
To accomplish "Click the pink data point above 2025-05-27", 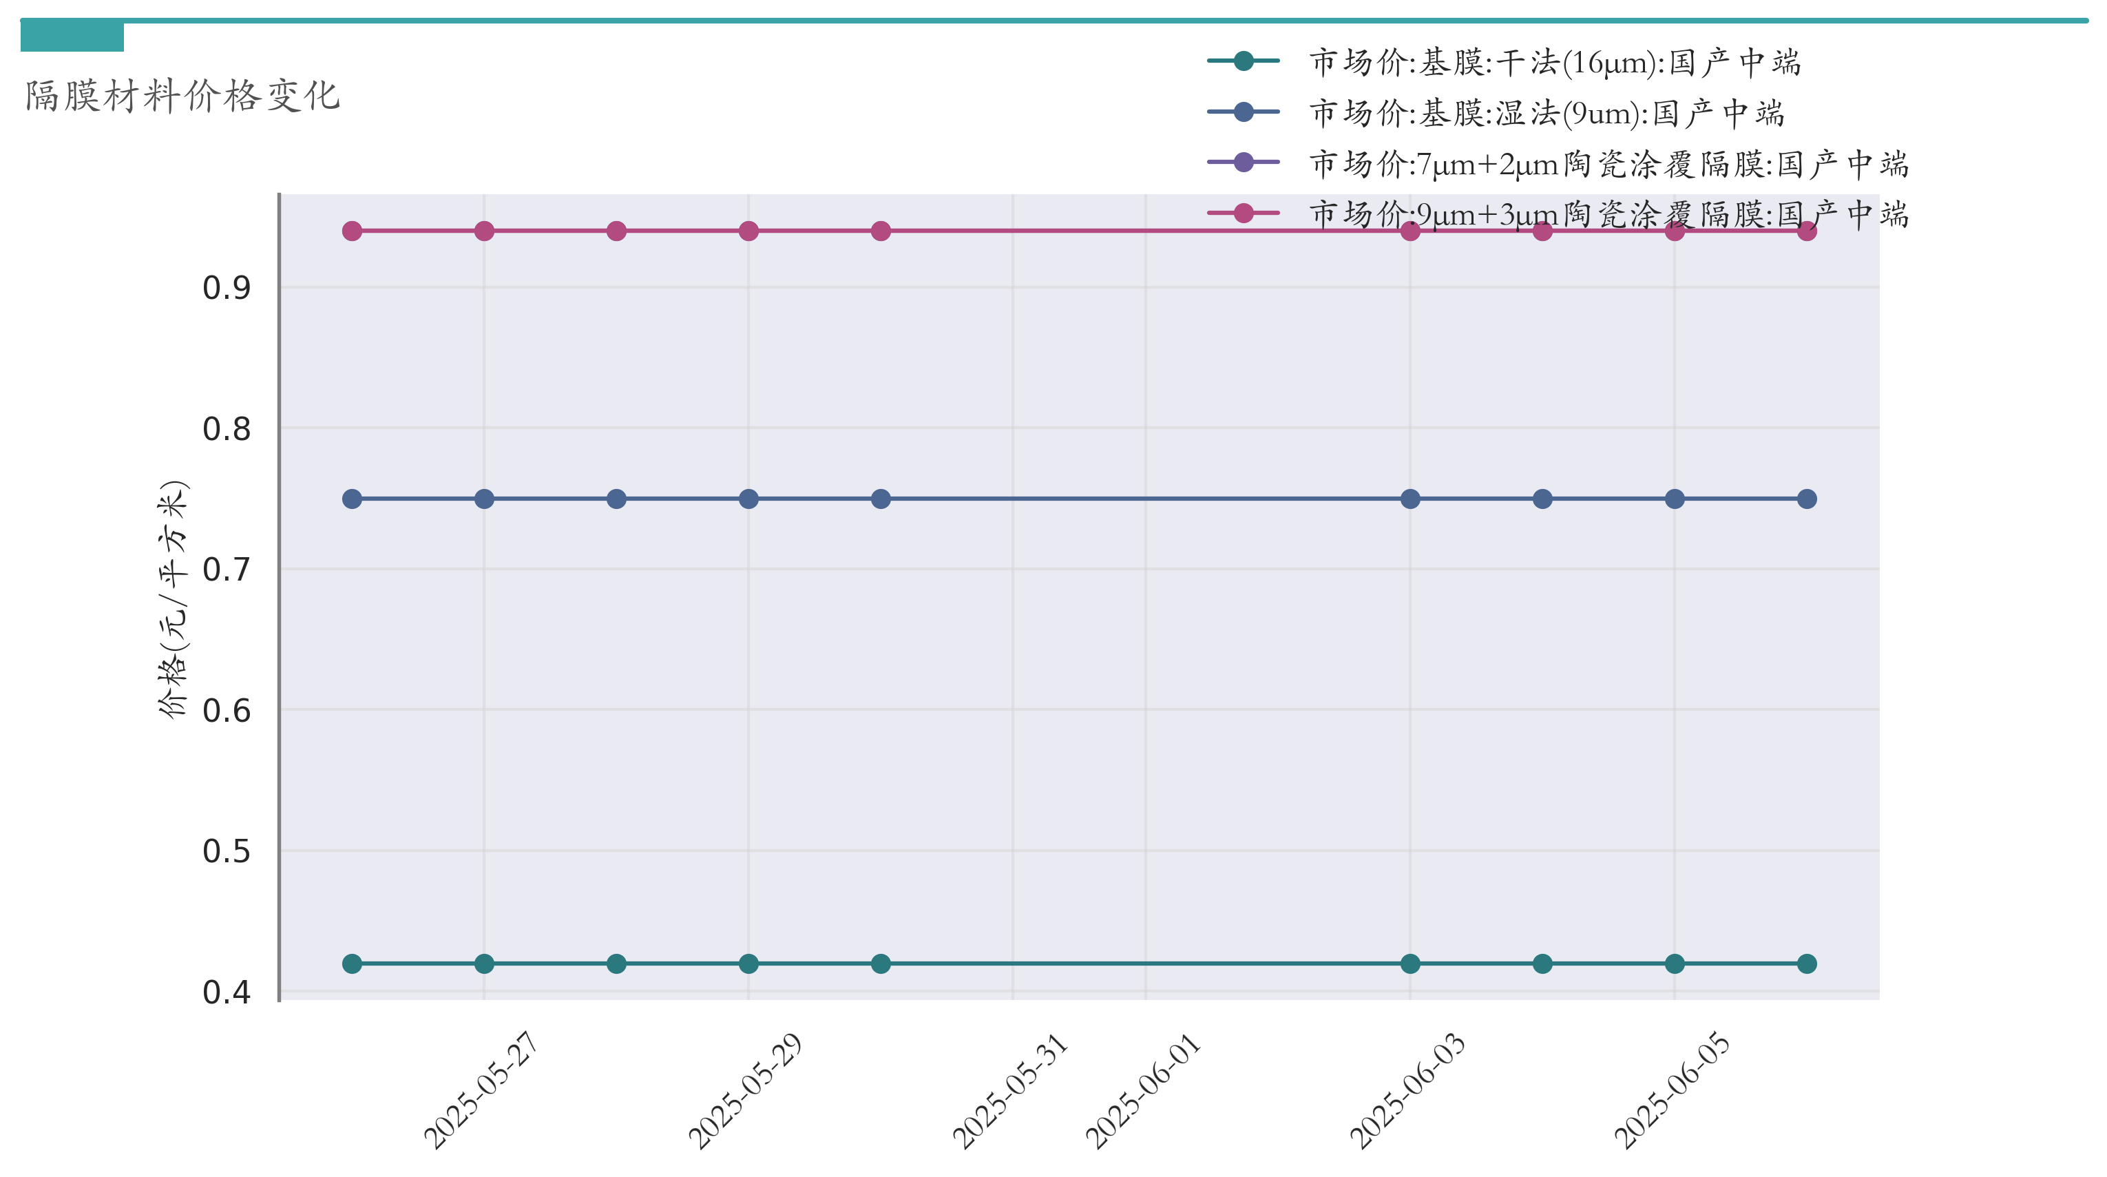I will 484,231.
